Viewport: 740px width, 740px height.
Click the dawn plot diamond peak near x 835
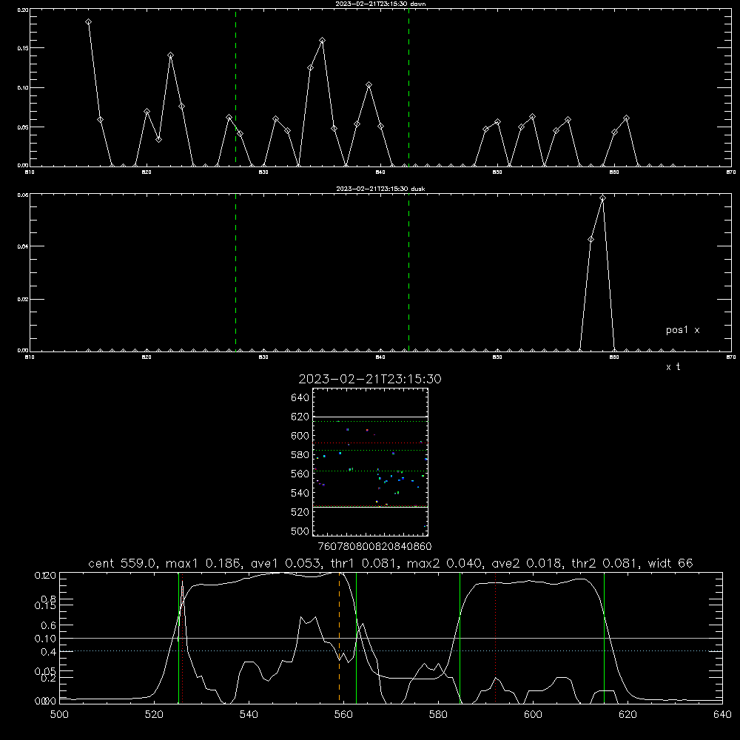323,41
